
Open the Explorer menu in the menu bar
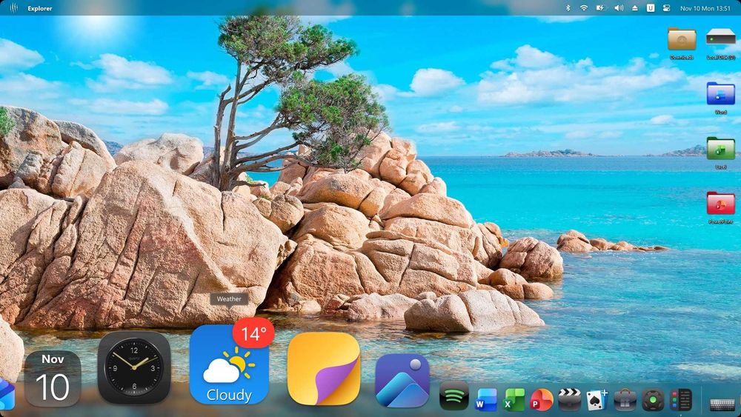pyautogui.click(x=40, y=8)
